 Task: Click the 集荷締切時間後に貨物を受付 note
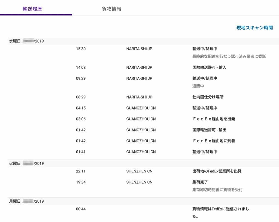pyautogui.click(x=217, y=190)
